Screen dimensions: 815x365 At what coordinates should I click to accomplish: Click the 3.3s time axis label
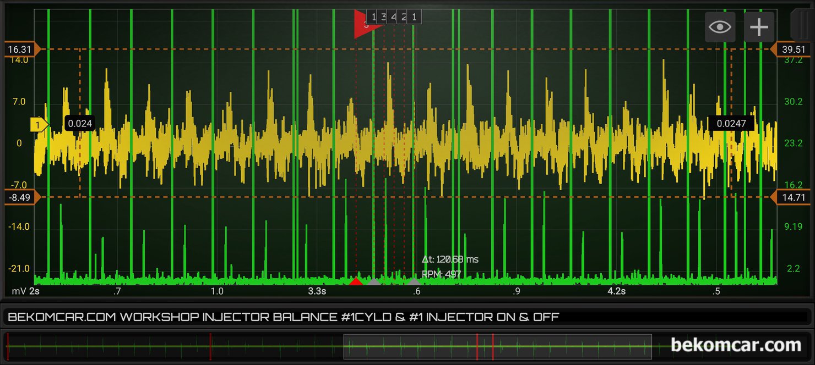pyautogui.click(x=317, y=291)
